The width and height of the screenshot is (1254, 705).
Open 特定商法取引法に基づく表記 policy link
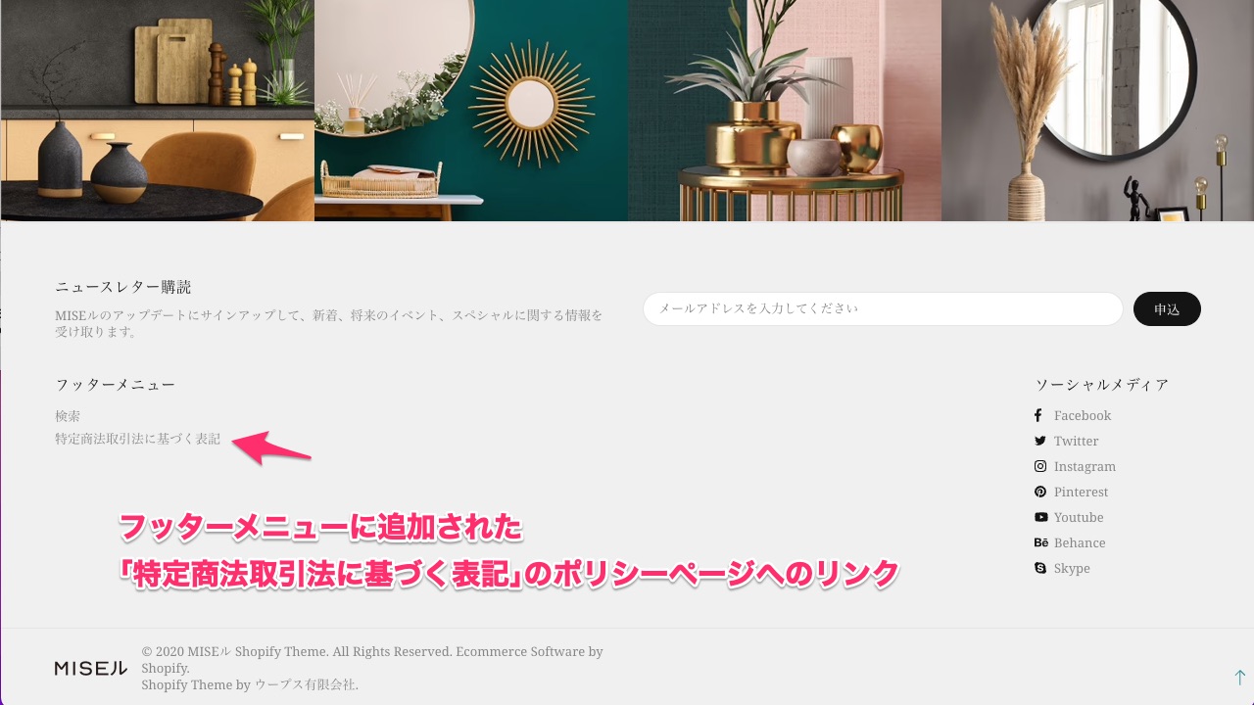[138, 439]
